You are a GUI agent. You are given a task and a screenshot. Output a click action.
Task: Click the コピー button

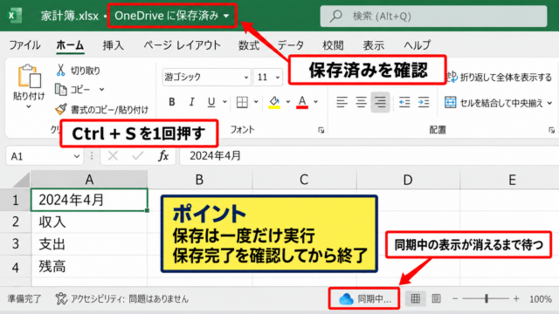(x=73, y=89)
